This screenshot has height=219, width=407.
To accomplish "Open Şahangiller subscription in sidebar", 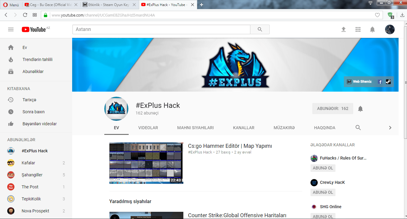I will pyautogui.click(x=36, y=175).
